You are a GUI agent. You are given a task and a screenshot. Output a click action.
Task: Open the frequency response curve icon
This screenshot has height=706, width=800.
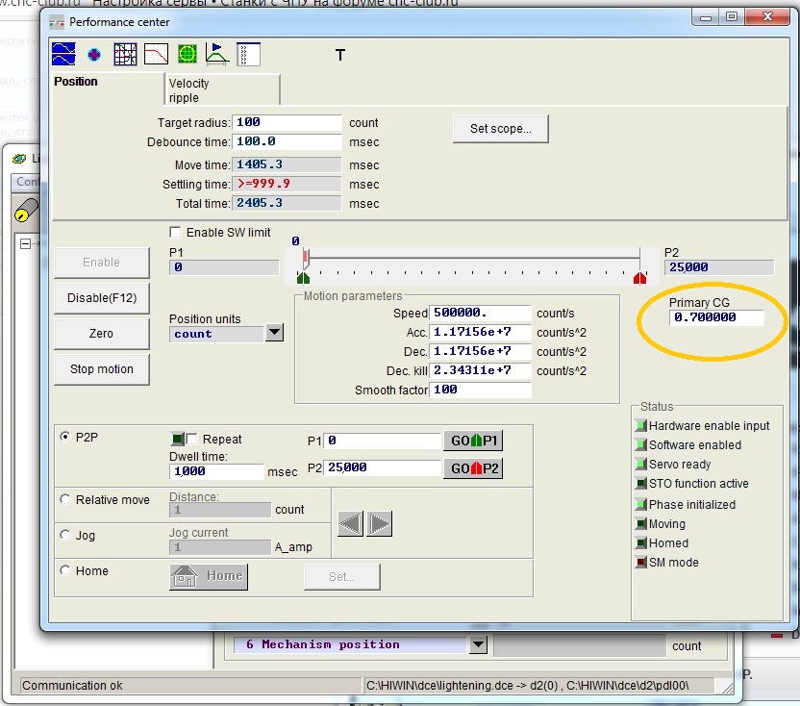coord(156,54)
